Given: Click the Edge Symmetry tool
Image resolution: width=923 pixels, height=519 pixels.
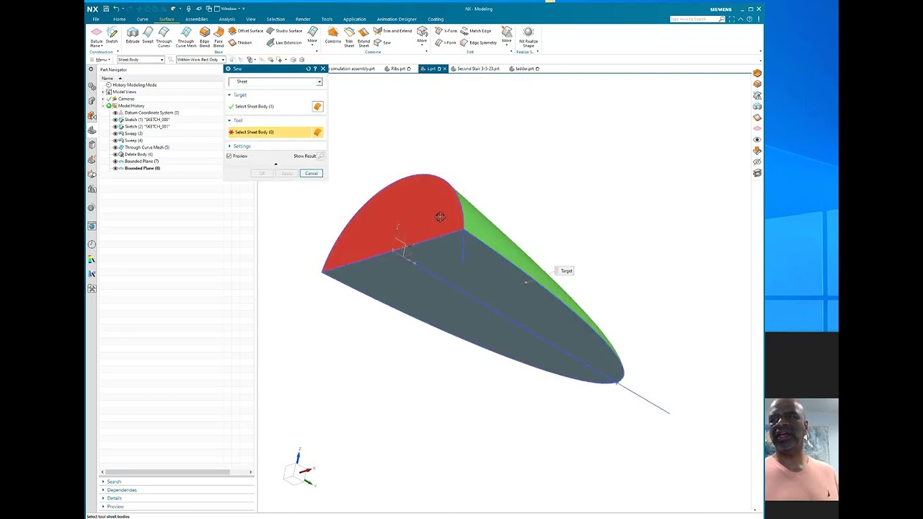Looking at the screenshot, I should 479,43.
